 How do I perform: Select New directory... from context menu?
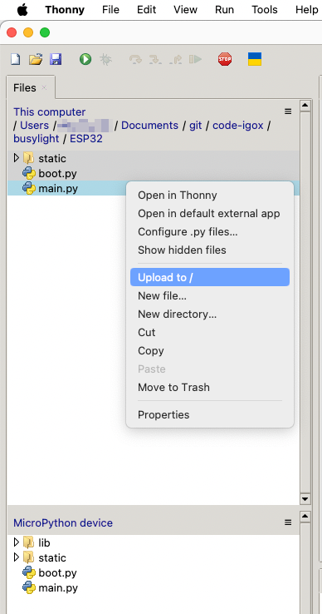pos(210,314)
